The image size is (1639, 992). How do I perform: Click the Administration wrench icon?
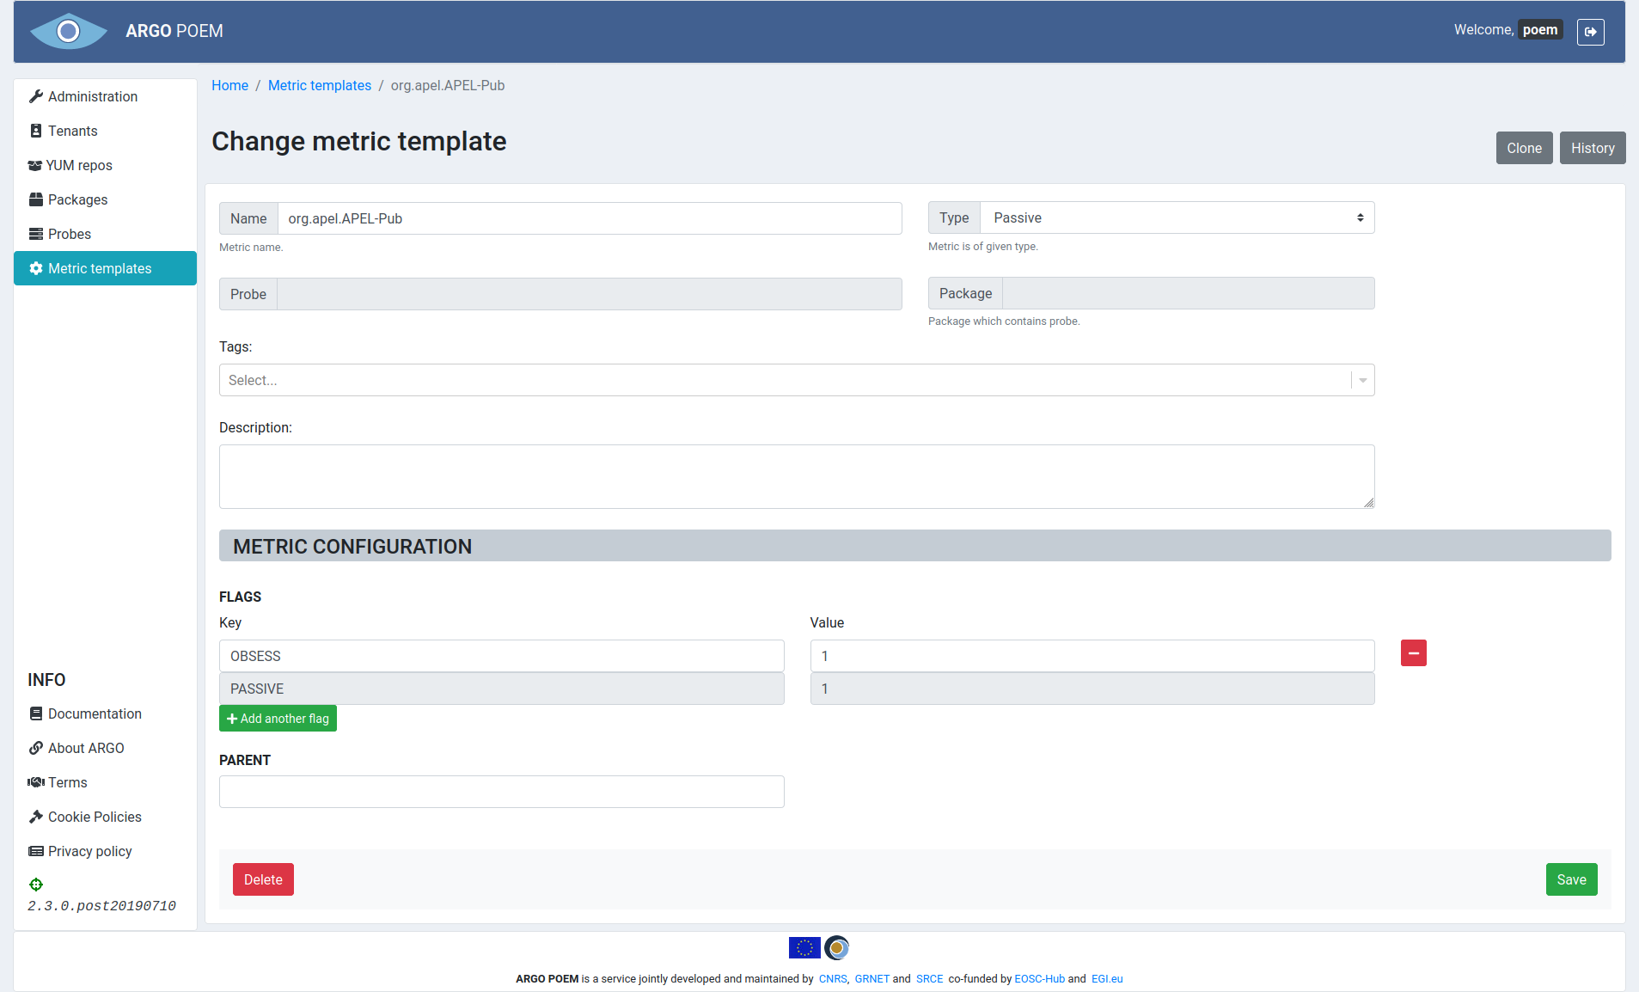coord(36,96)
